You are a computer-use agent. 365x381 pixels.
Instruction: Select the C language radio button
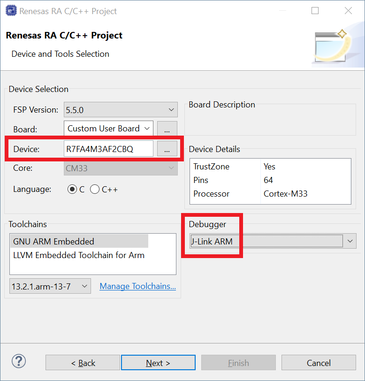pyautogui.click(x=72, y=190)
